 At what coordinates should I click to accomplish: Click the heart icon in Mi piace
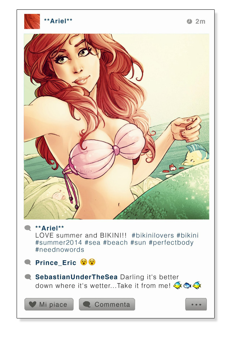point(32,304)
